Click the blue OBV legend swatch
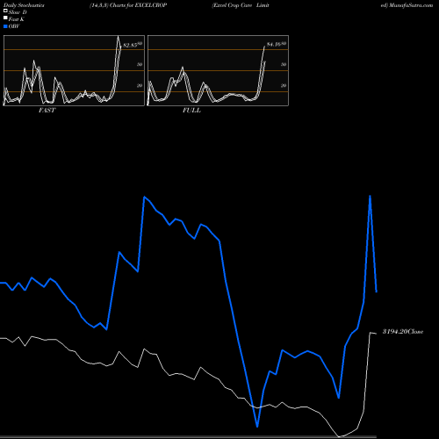 5,26
